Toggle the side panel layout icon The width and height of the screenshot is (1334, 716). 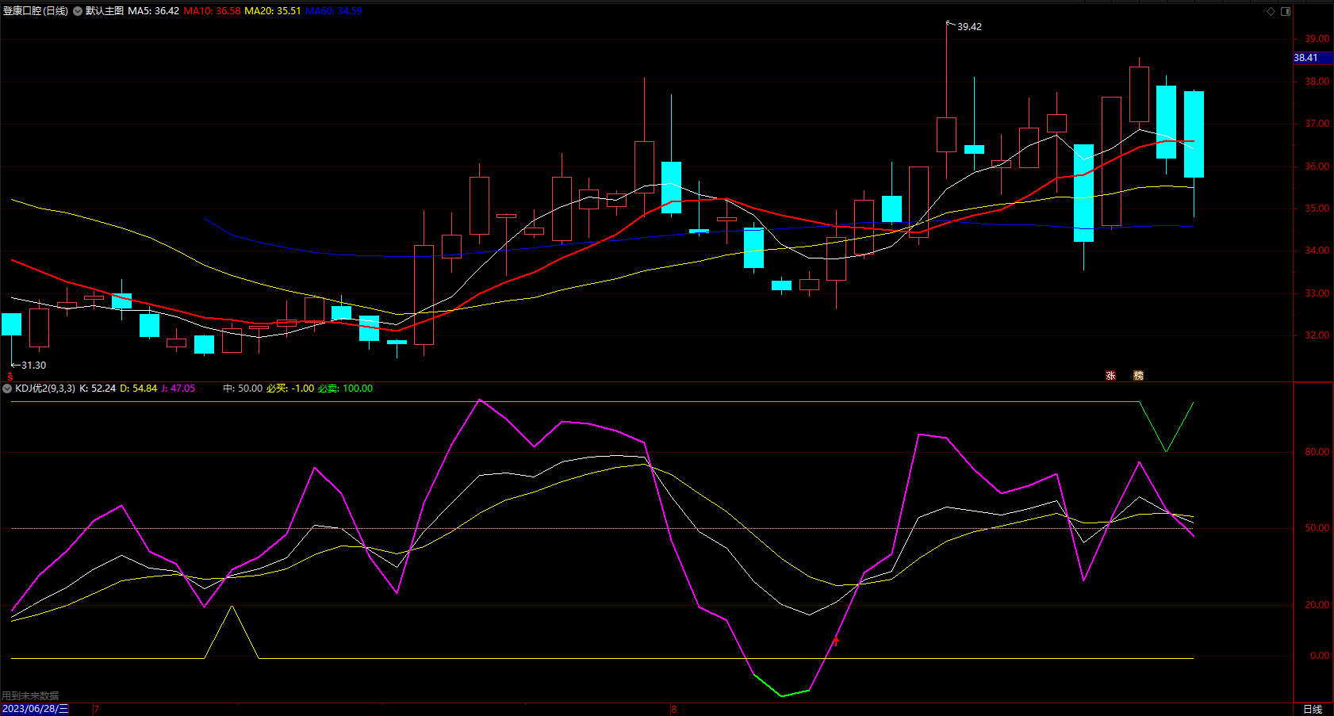point(1286,11)
